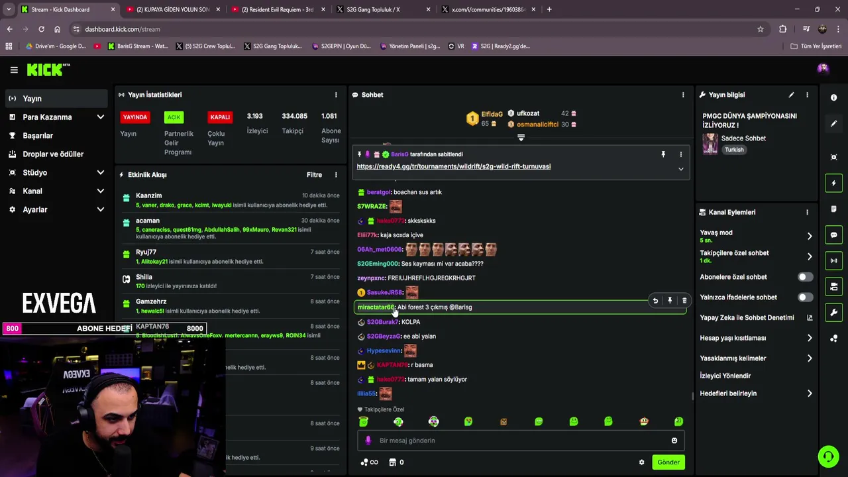Open Yayın bilgisi panel three-dot menu
The width and height of the screenshot is (848, 477).
pyautogui.click(x=807, y=95)
